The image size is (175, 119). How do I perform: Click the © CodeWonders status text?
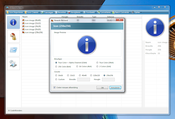15,111
